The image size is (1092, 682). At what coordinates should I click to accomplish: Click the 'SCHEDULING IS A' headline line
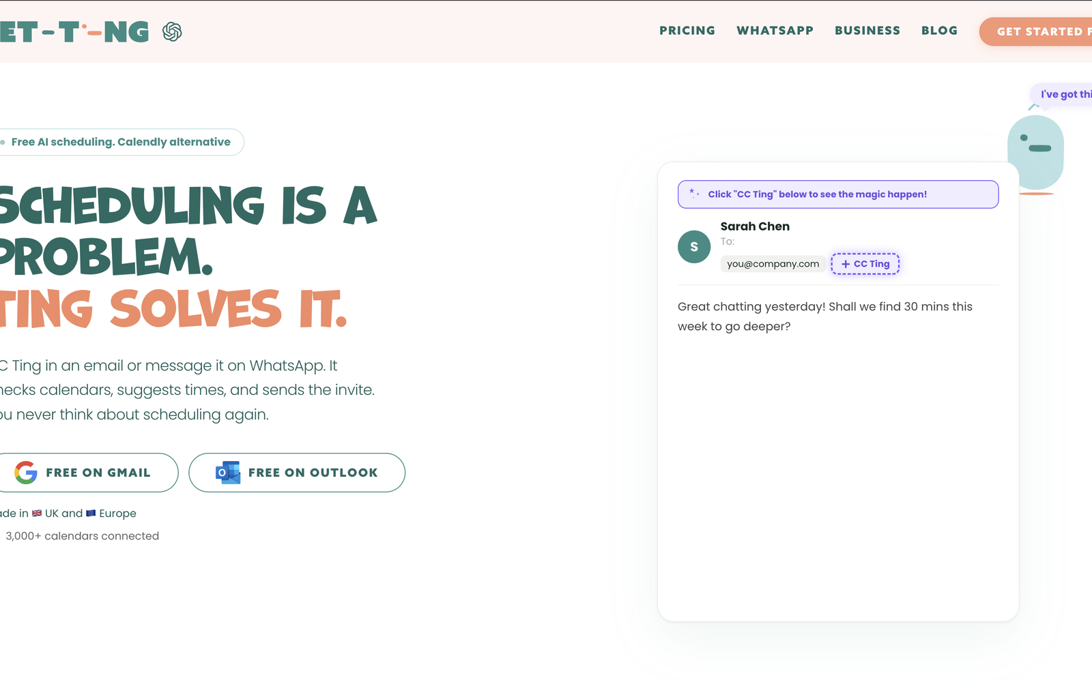[188, 205]
